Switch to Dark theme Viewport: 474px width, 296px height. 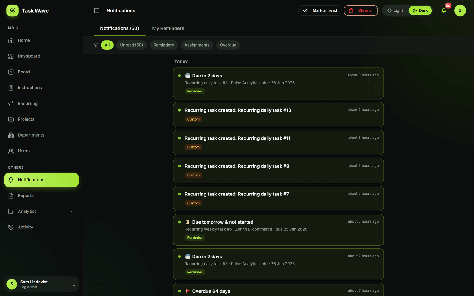(420, 10)
